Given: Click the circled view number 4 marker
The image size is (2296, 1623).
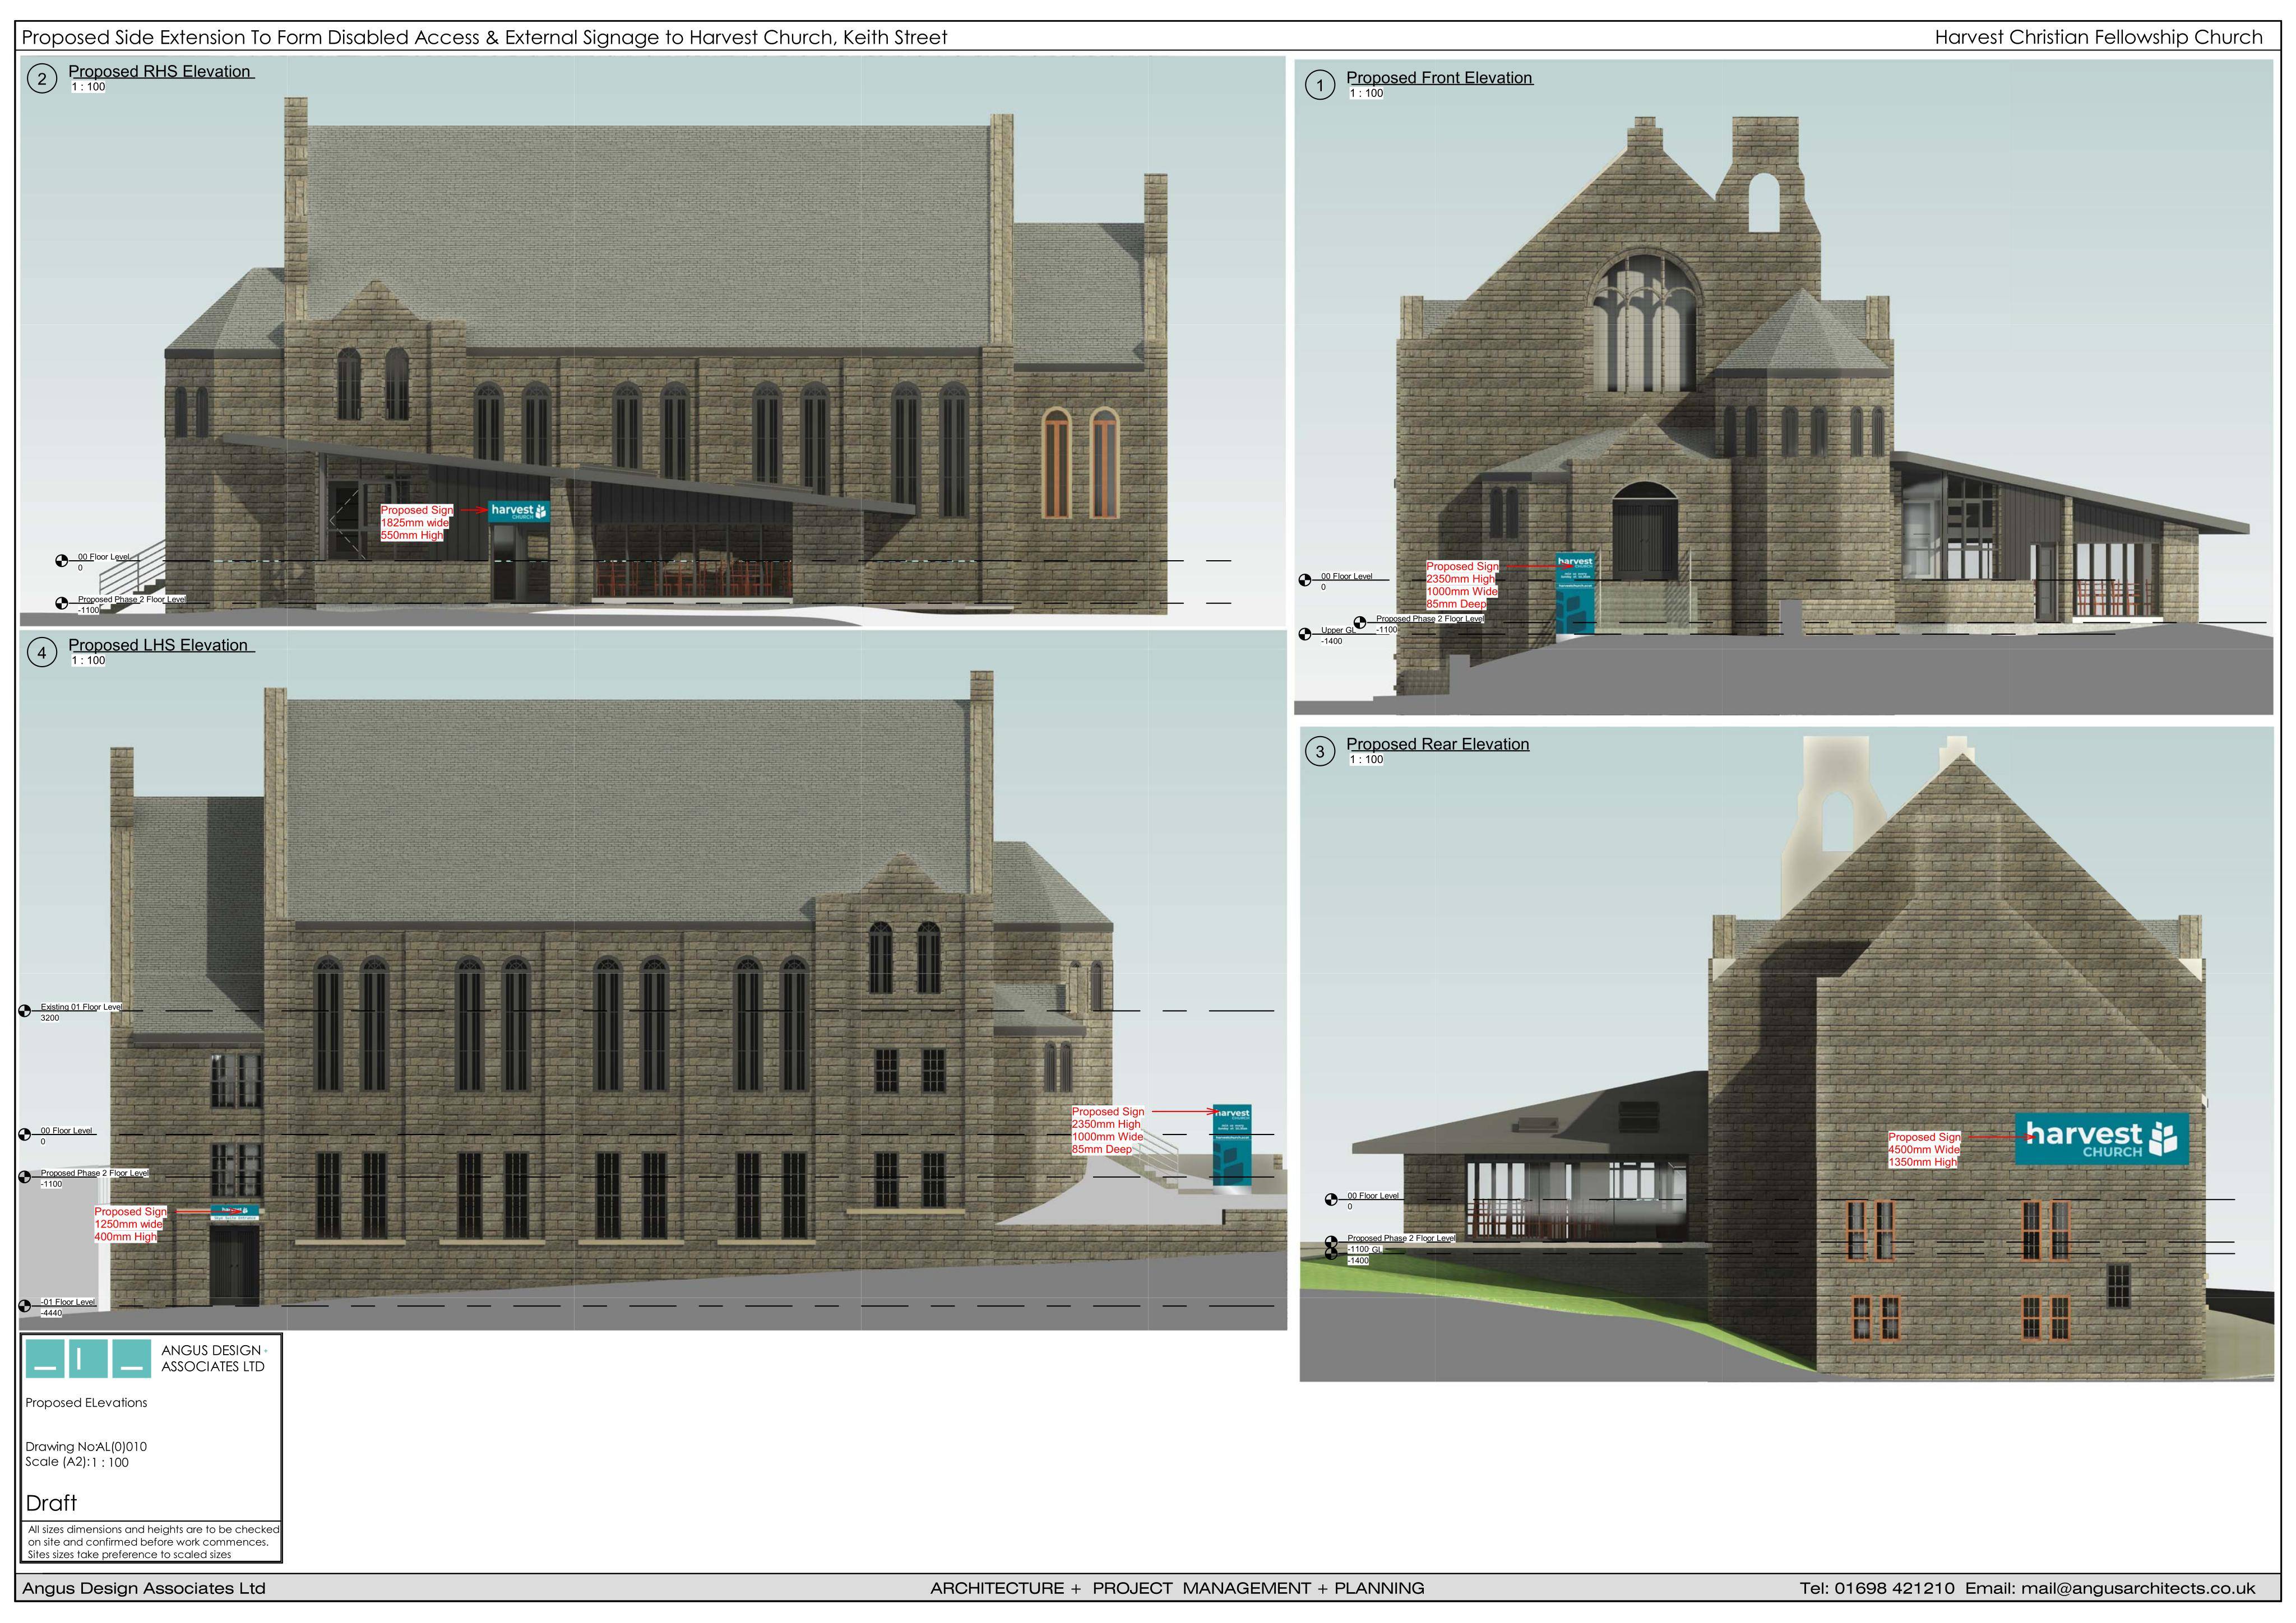Looking at the screenshot, I should point(42,654).
